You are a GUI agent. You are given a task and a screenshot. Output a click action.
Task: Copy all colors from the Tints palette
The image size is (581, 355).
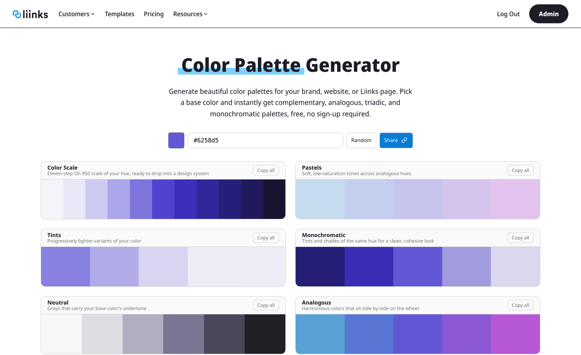tap(266, 238)
